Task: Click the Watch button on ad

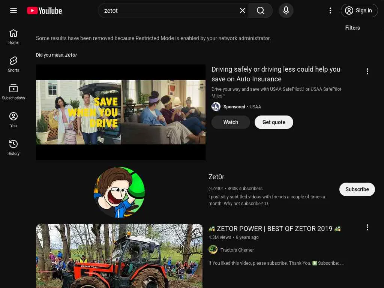Action: (x=231, y=122)
